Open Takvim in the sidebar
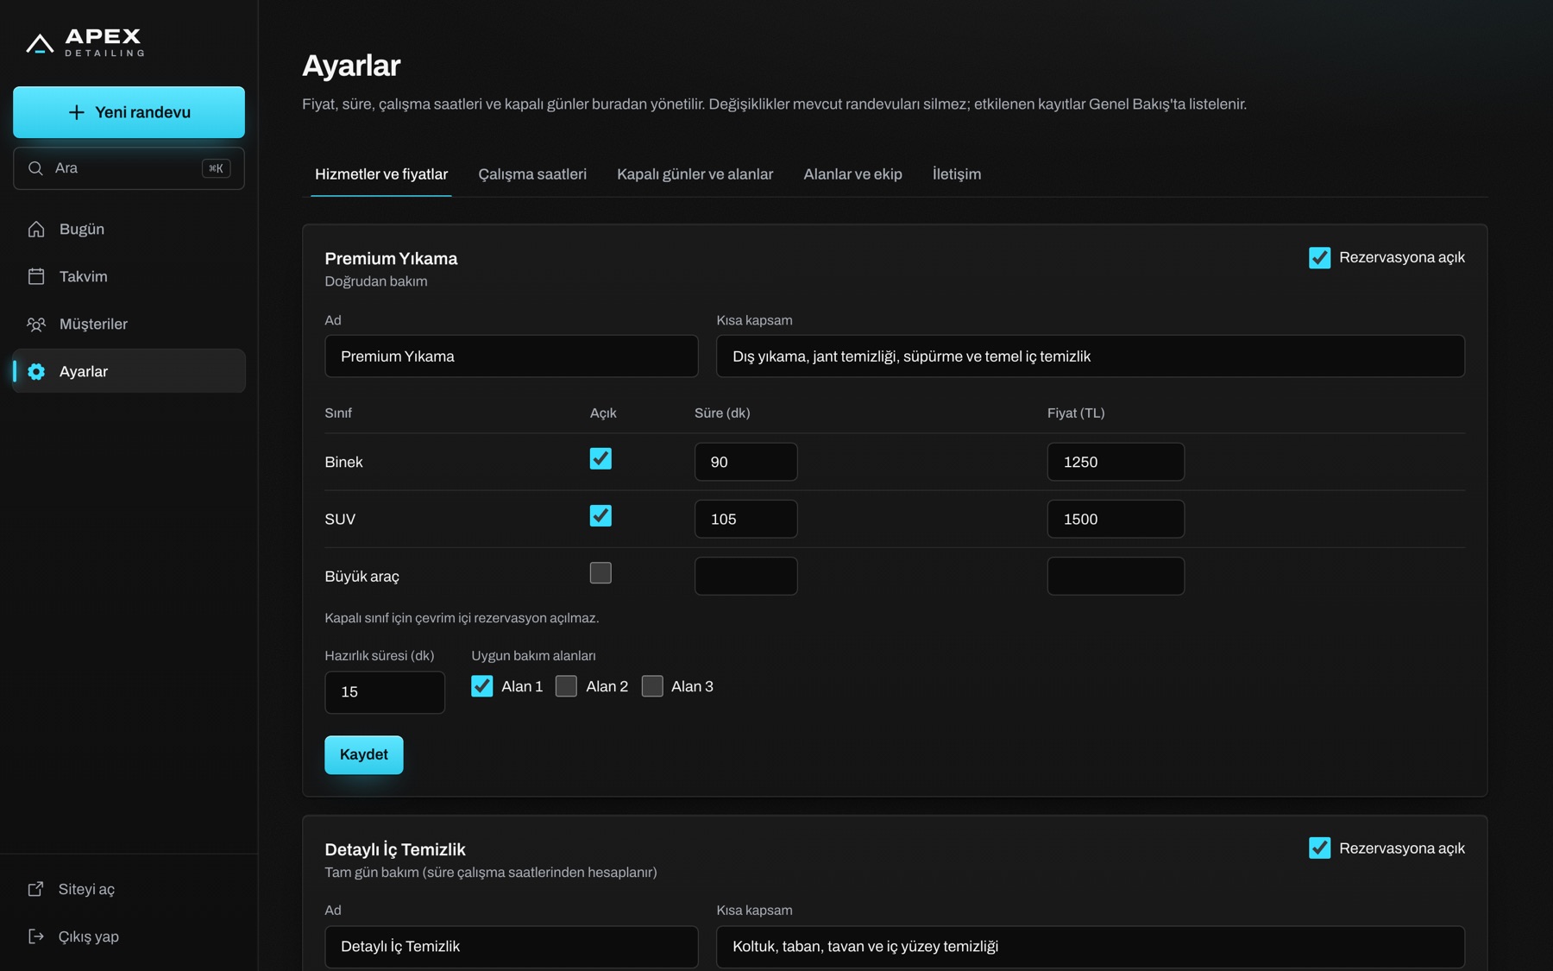Viewport: 1553px width, 971px height. 129,276
